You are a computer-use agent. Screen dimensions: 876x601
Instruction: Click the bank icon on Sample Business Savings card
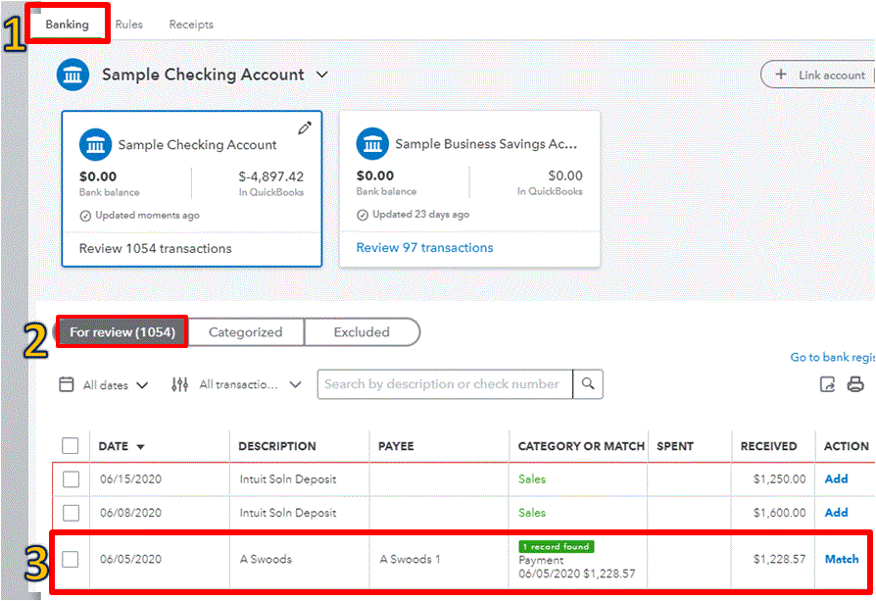372,144
